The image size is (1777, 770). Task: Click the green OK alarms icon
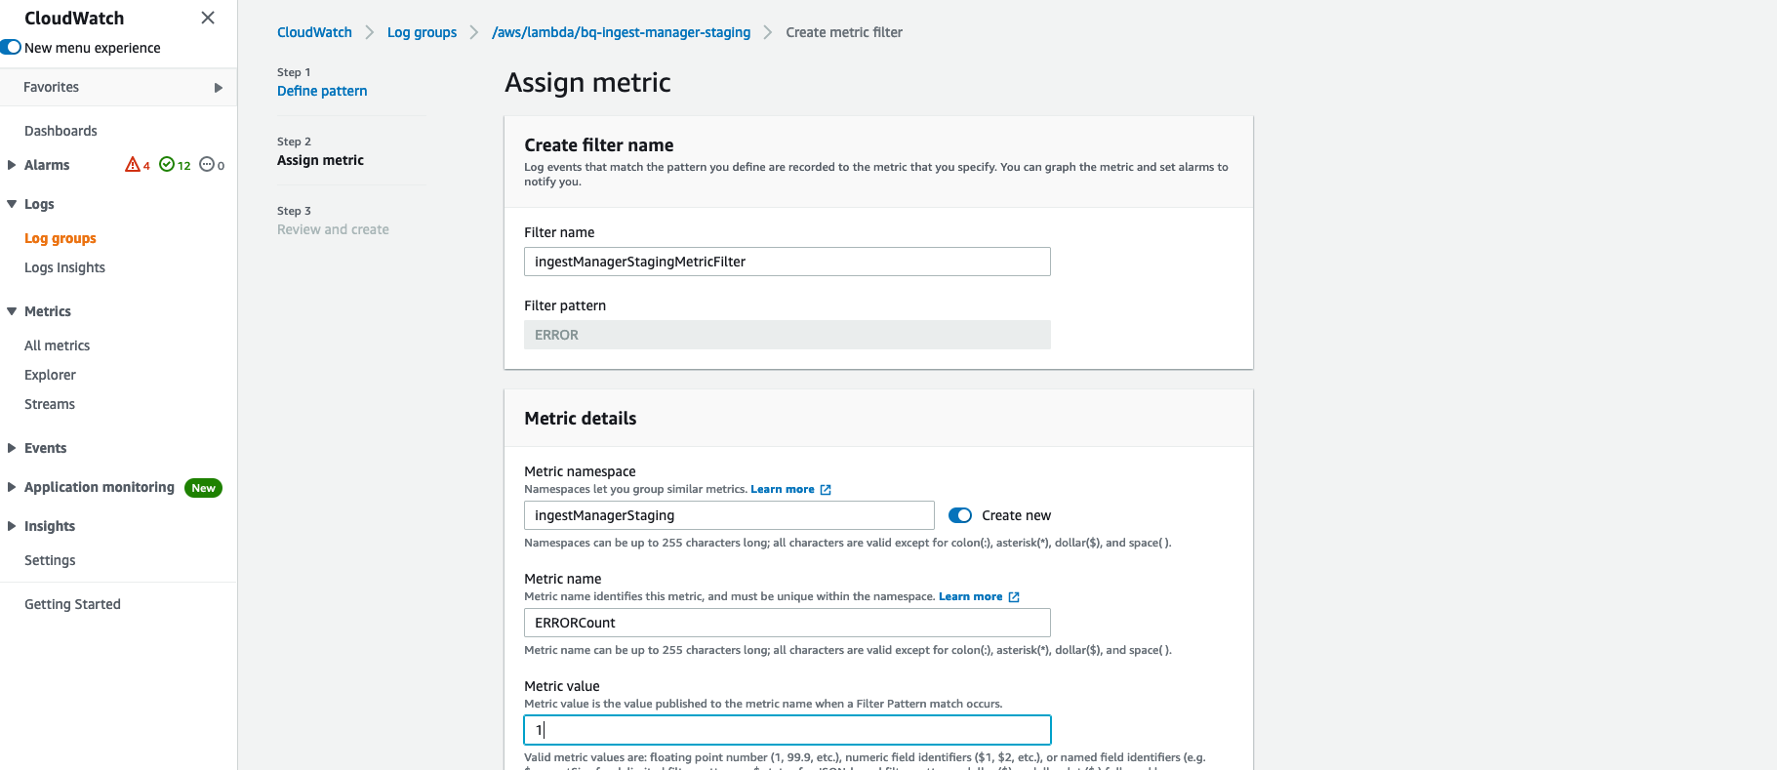[x=167, y=164]
